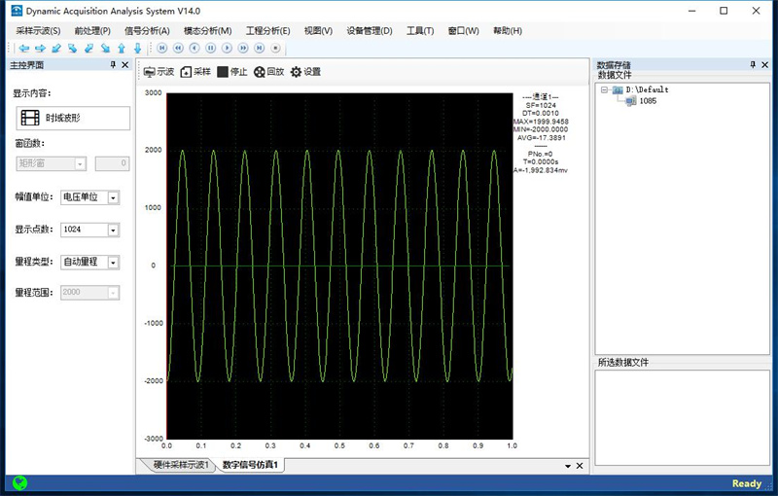Click the 矩形窗 window function dropdown
The height and width of the screenshot is (496, 778).
pos(52,163)
